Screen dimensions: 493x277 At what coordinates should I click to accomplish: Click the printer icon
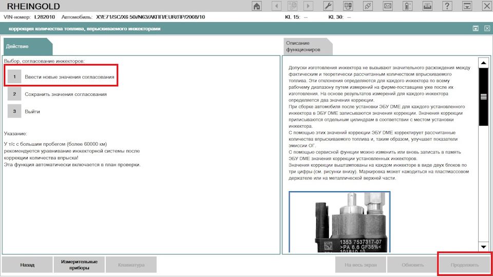(427, 6)
